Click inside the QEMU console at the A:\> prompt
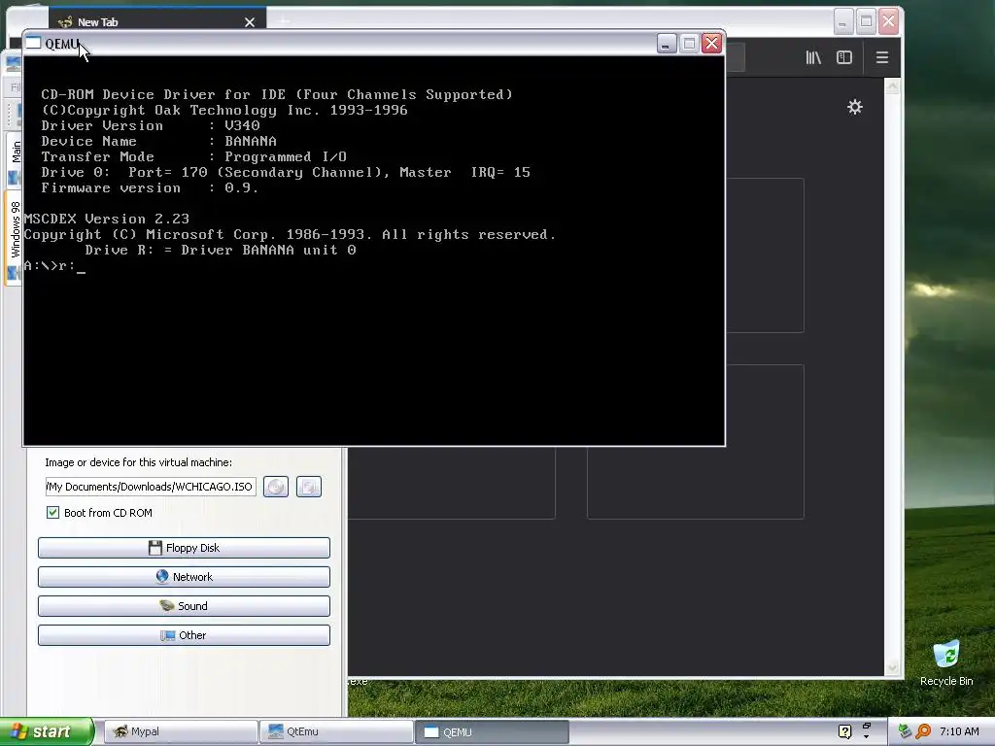Screen dimensions: 995x746 coord(54,266)
